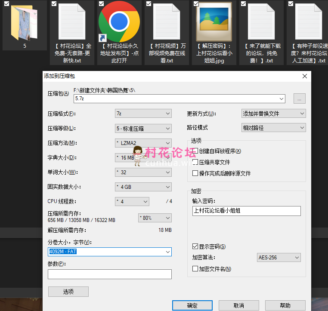The image size is (328, 311).
Task: Open the AES-256 加密算法 dropdown
Action: [278, 258]
